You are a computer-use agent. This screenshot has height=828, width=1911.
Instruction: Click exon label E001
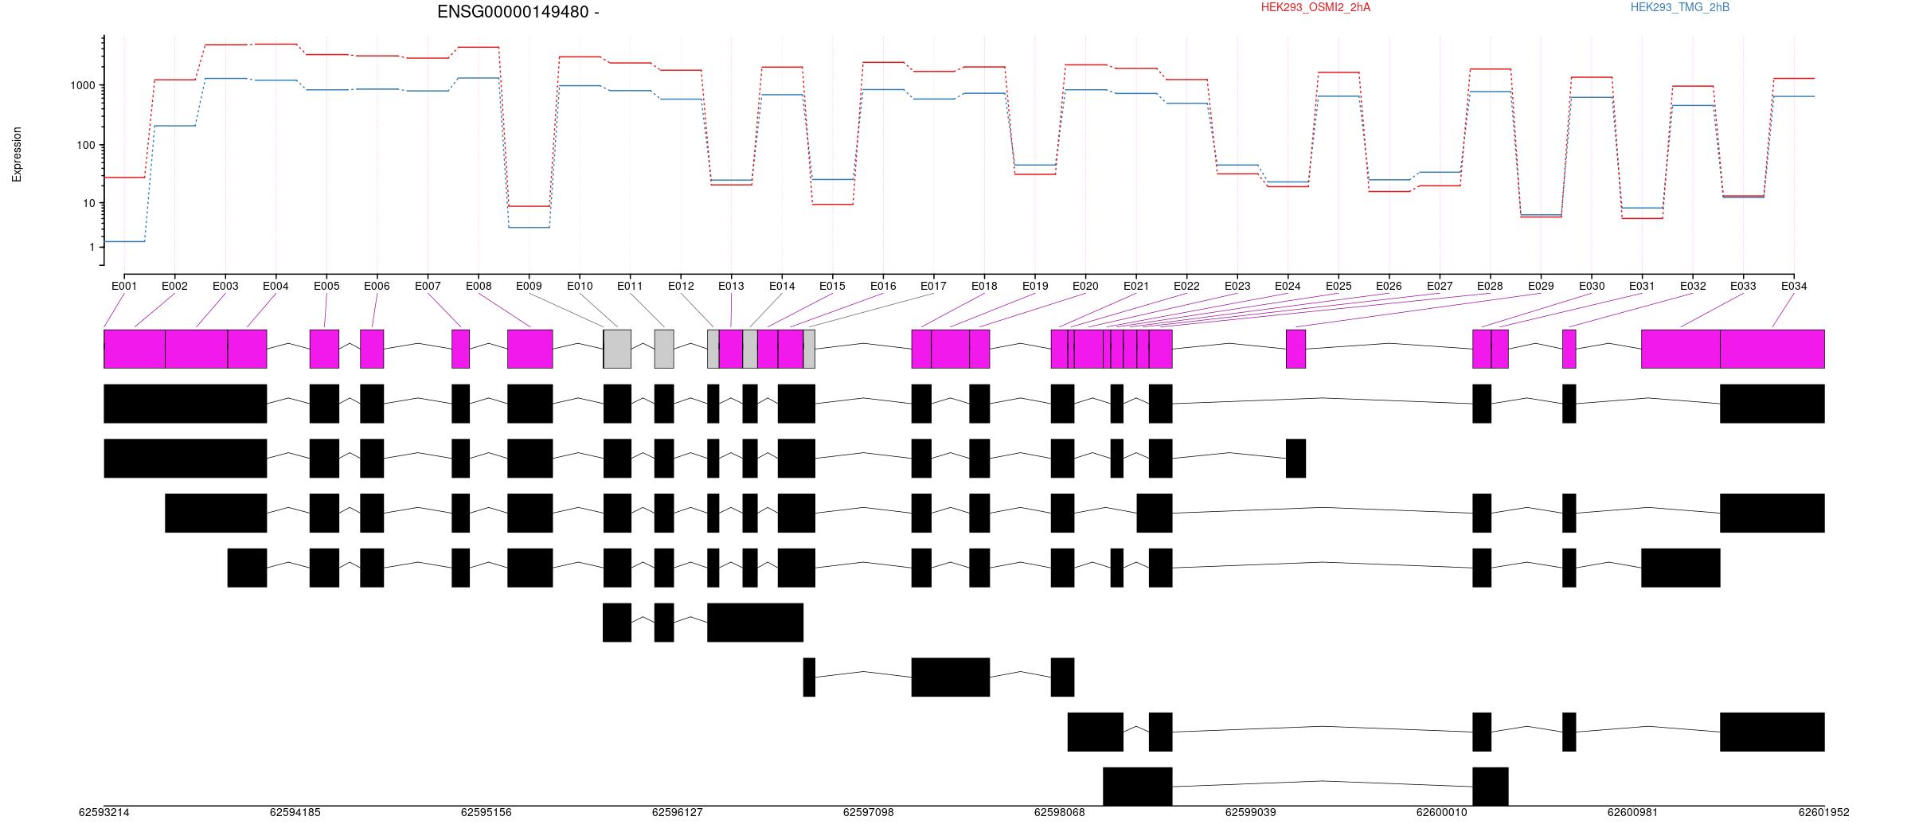click(x=124, y=286)
